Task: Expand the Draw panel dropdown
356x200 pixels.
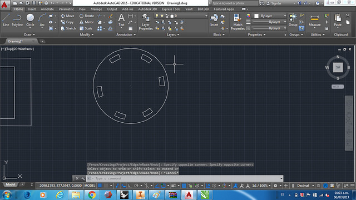Action: point(29,34)
